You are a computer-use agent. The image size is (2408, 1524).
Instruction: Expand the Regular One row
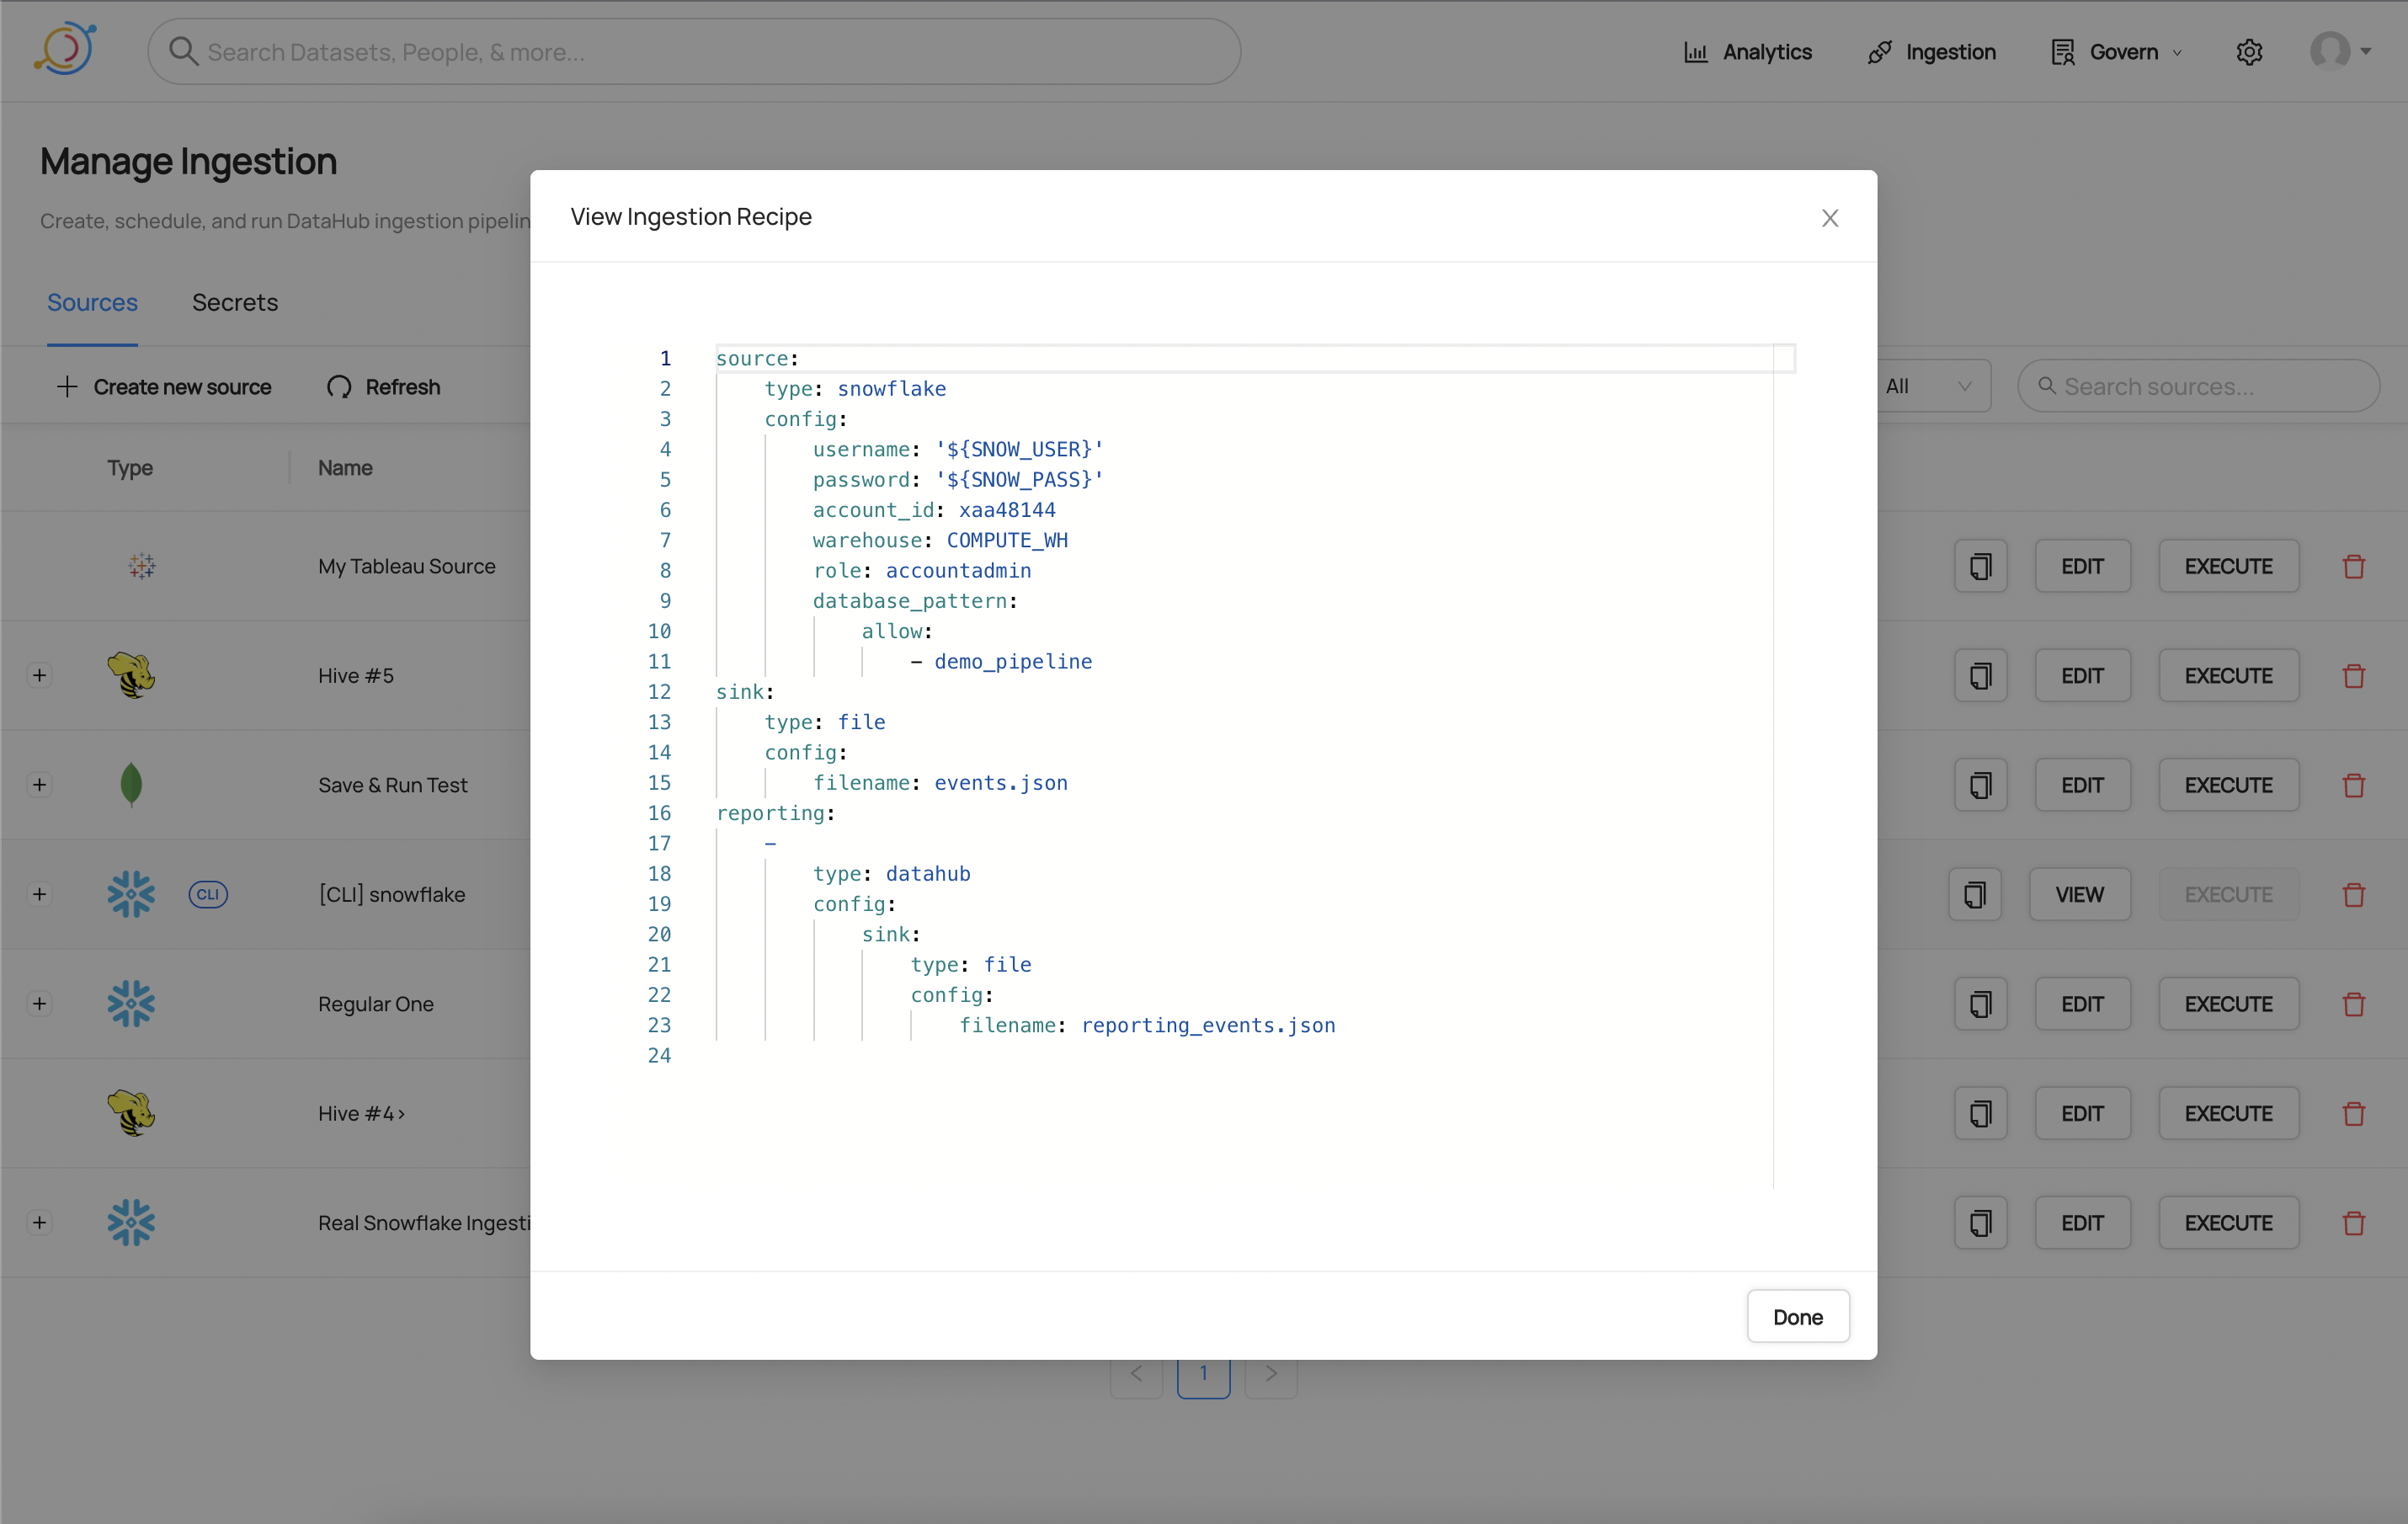(39, 1004)
